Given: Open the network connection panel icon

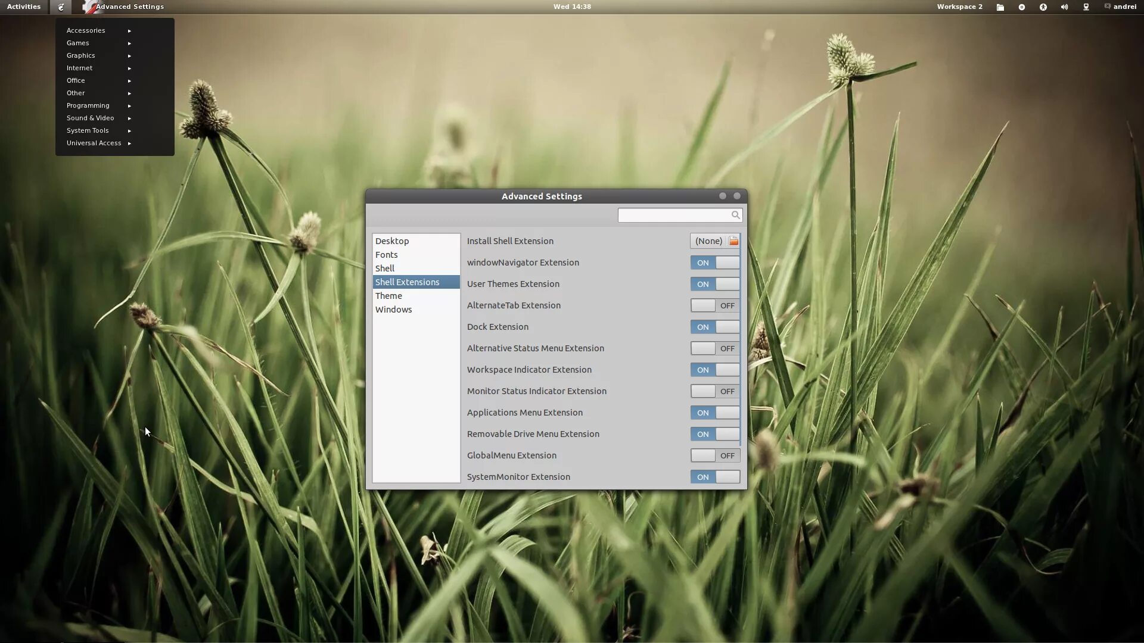Looking at the screenshot, I should pyautogui.click(x=1086, y=7).
